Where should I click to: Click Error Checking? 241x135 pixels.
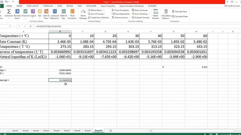(140, 14)
